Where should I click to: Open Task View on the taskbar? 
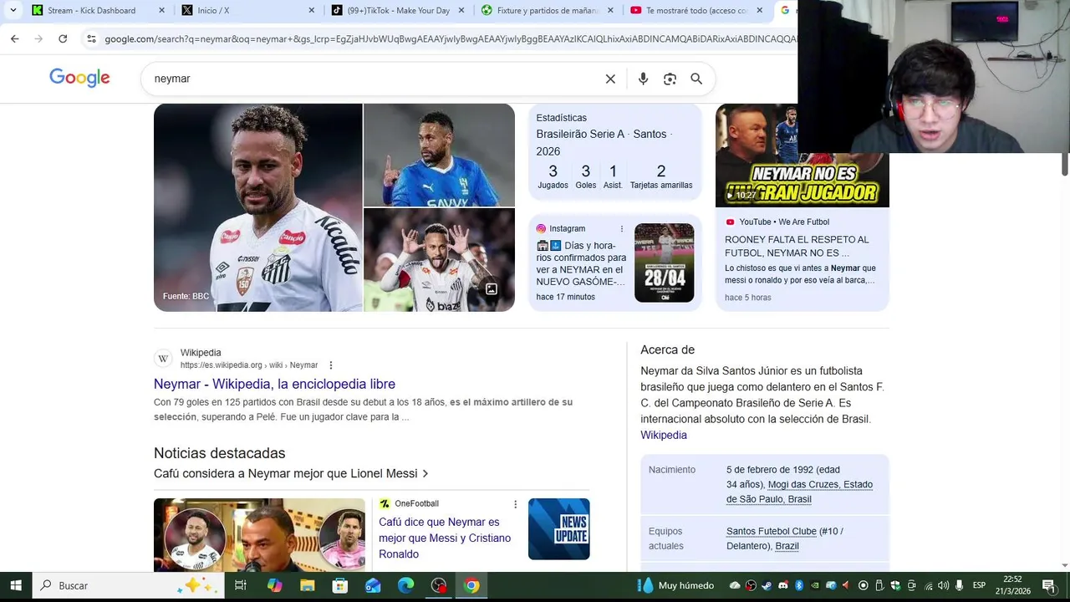pos(241,585)
